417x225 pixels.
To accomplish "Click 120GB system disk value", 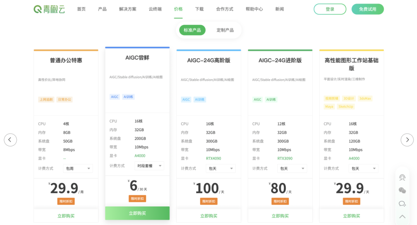I will (354, 141).
